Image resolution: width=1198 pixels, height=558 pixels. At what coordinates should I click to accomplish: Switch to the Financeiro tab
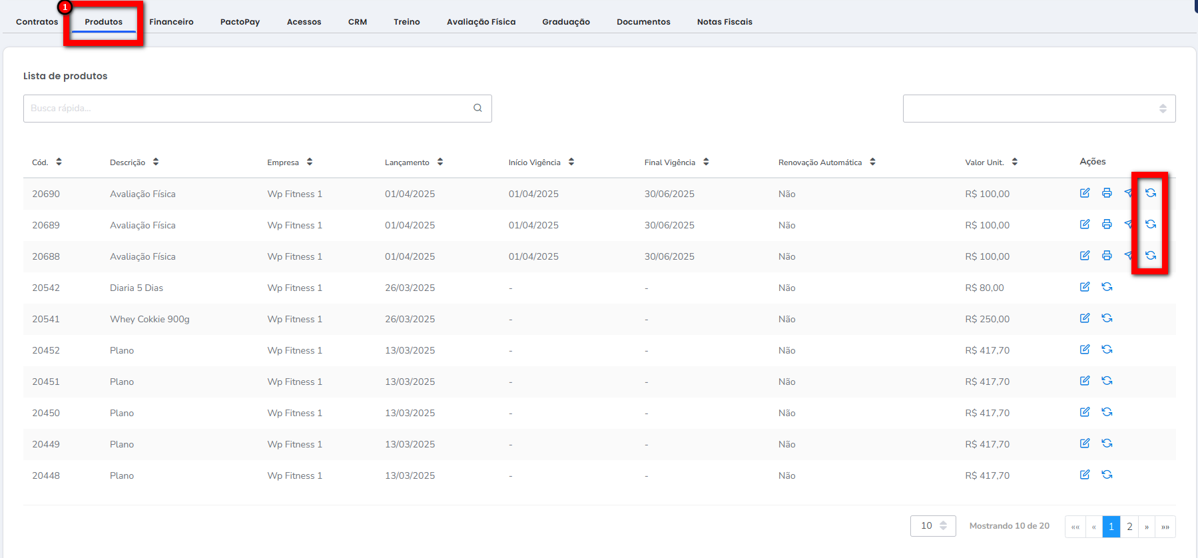click(x=171, y=22)
